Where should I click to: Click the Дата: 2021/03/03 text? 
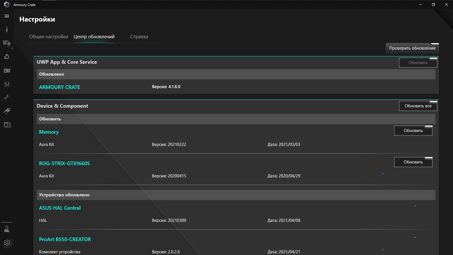[284, 144]
